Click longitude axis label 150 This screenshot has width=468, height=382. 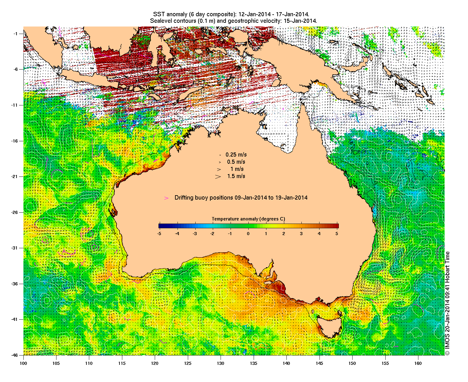[x=352, y=363]
